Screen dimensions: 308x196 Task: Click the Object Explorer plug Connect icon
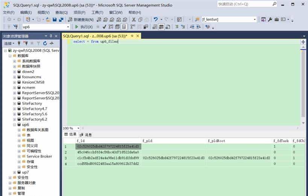pyautogui.click(x=19, y=43)
